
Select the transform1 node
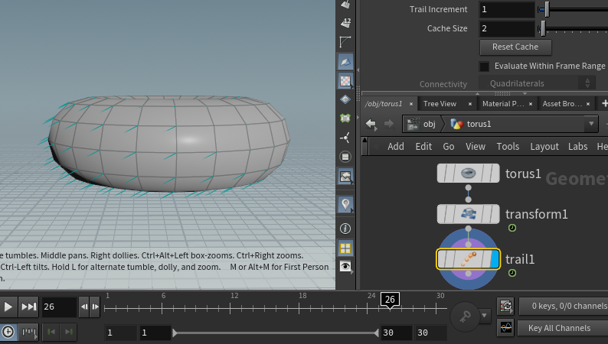pyautogui.click(x=469, y=214)
